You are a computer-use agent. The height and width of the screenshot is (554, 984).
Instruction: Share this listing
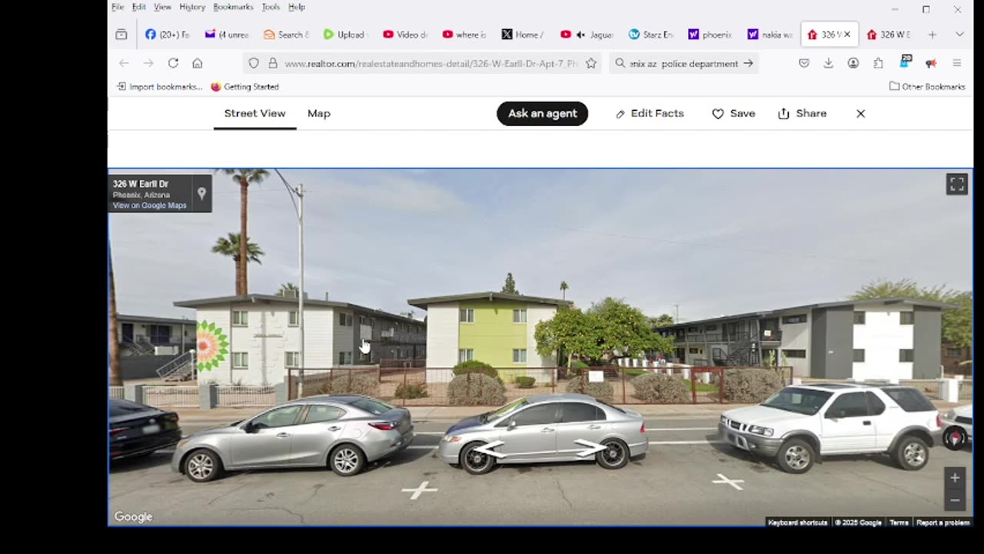pyautogui.click(x=802, y=113)
